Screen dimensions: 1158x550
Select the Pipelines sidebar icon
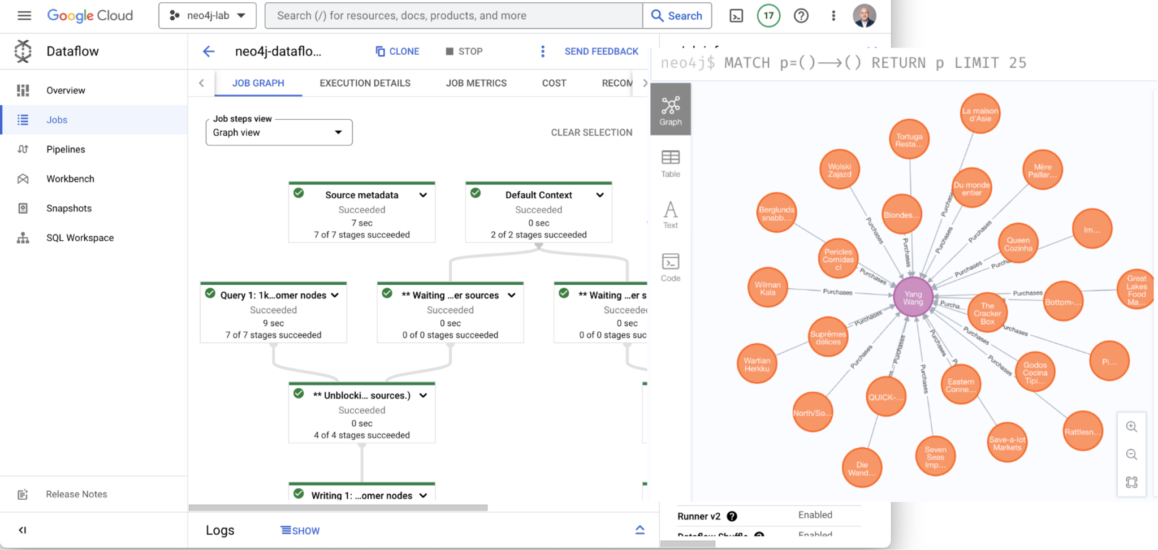coord(23,149)
